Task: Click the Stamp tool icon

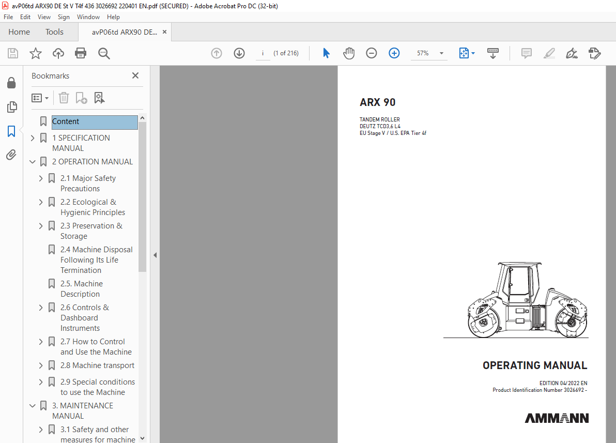Action: point(594,53)
